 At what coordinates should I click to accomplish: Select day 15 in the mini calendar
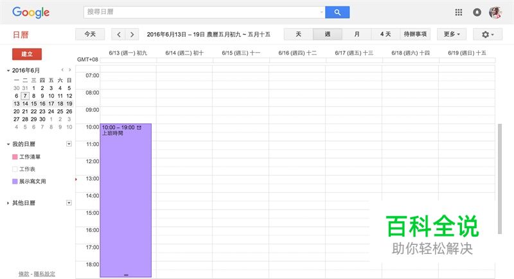[34, 104]
